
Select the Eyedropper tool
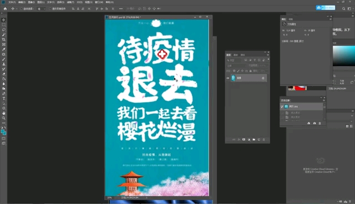click(x=4, y=49)
